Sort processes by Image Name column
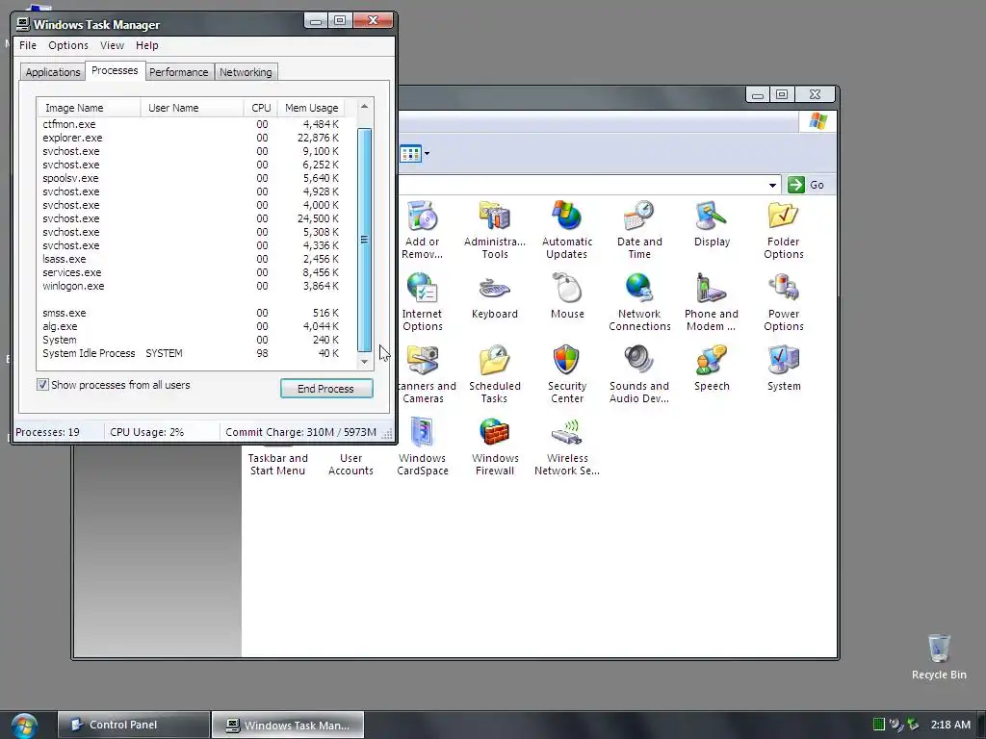Screen dimensions: 986x739 coord(89,108)
